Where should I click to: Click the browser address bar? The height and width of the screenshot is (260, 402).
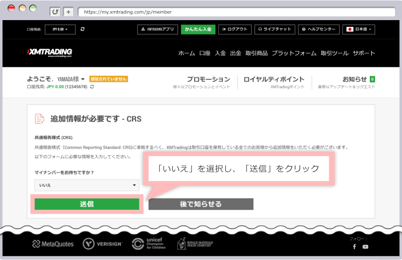(x=236, y=12)
